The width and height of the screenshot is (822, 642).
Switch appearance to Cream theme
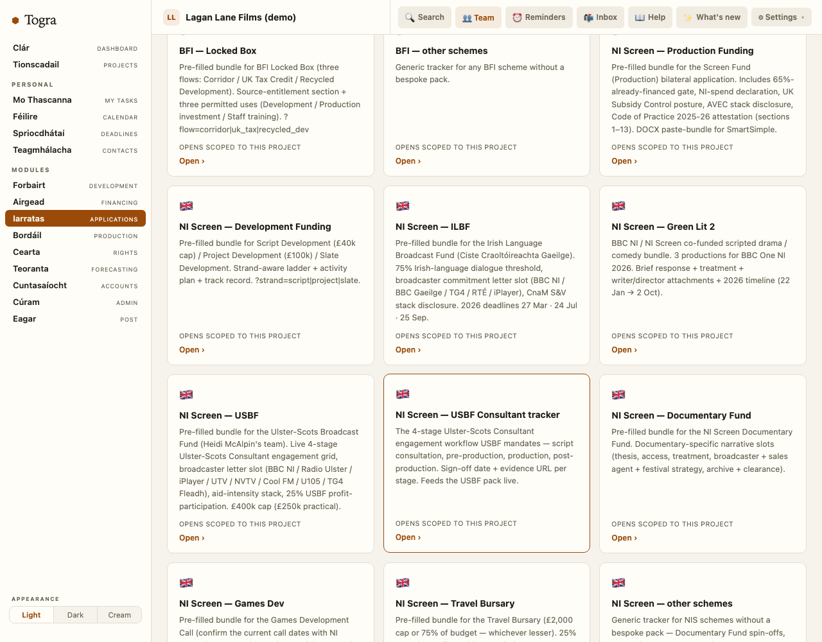tap(119, 615)
